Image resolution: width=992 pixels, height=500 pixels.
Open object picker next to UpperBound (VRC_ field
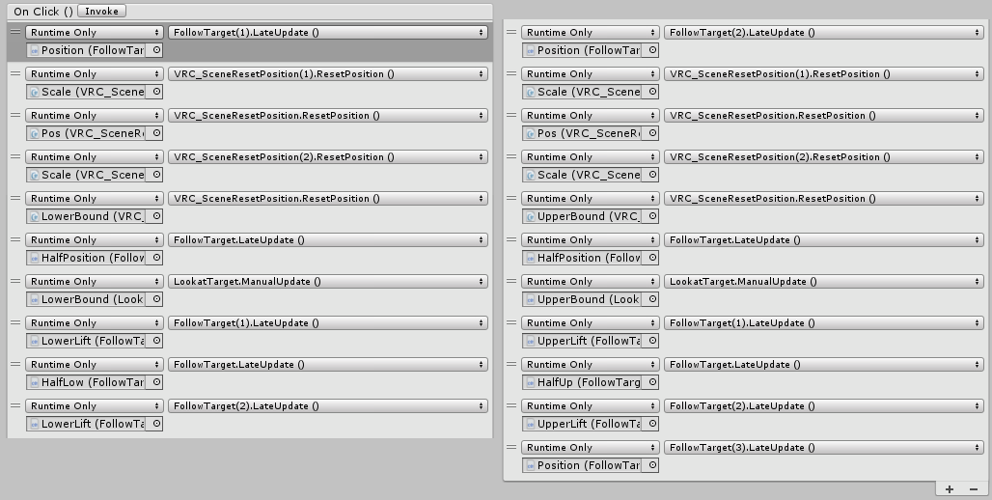pos(651,216)
